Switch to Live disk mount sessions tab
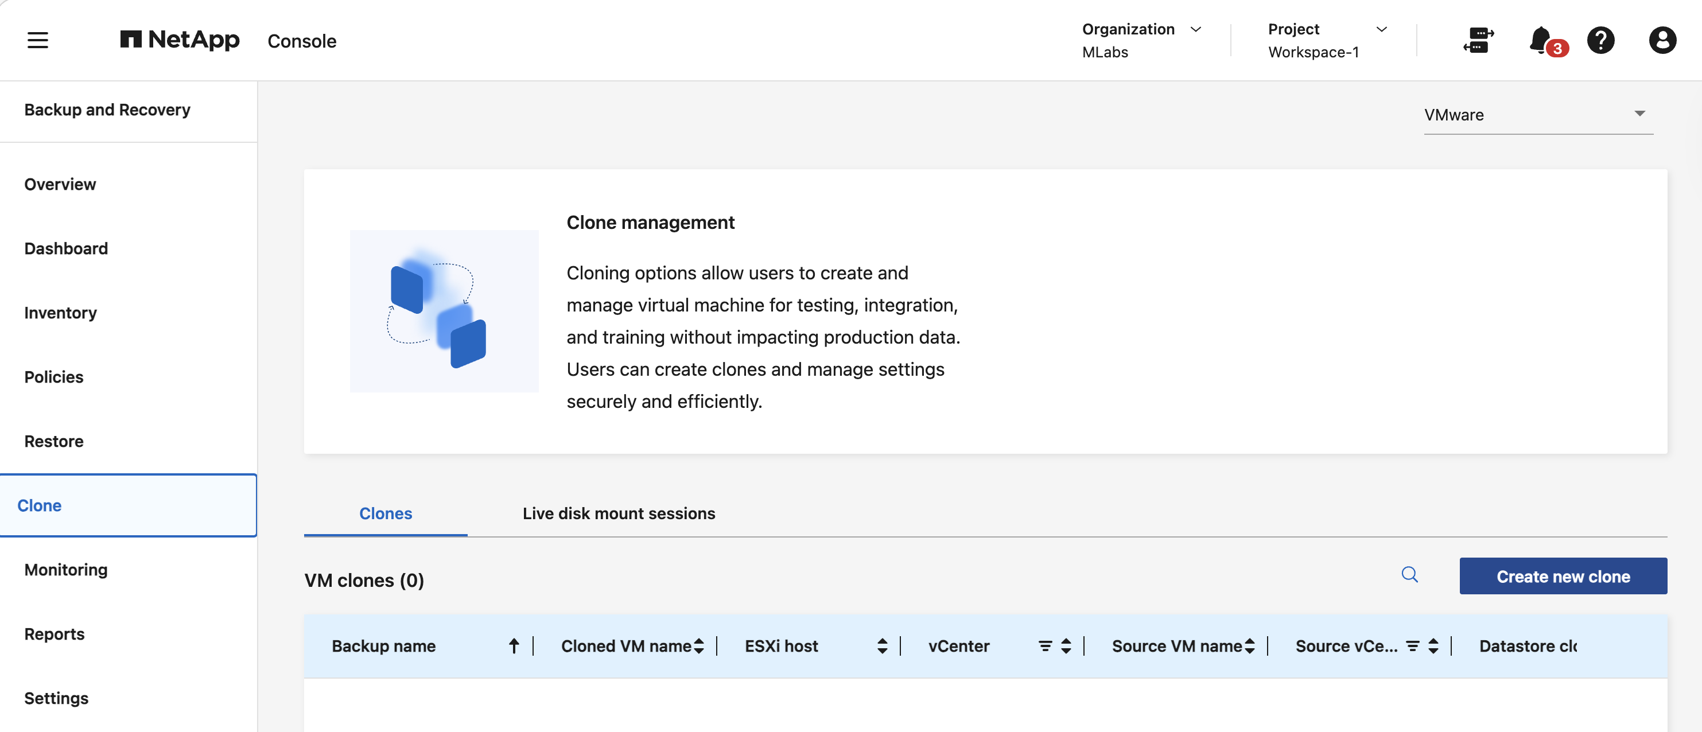This screenshot has width=1702, height=732. tap(619, 513)
